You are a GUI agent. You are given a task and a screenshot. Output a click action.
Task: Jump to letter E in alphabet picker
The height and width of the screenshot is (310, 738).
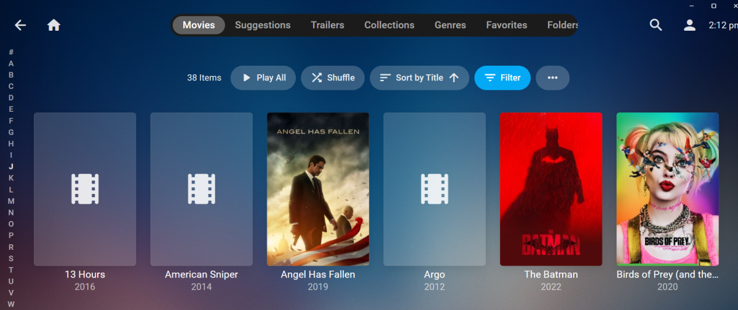click(11, 109)
